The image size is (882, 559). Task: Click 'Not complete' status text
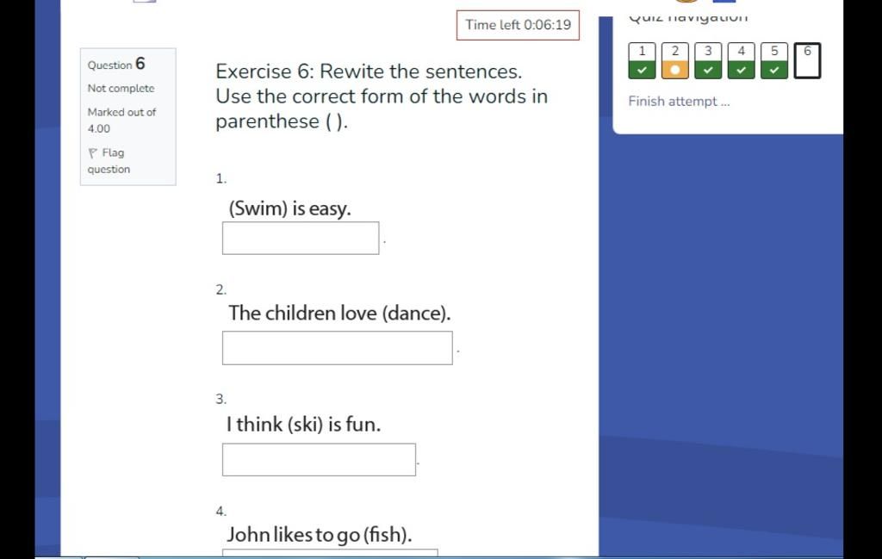click(121, 89)
